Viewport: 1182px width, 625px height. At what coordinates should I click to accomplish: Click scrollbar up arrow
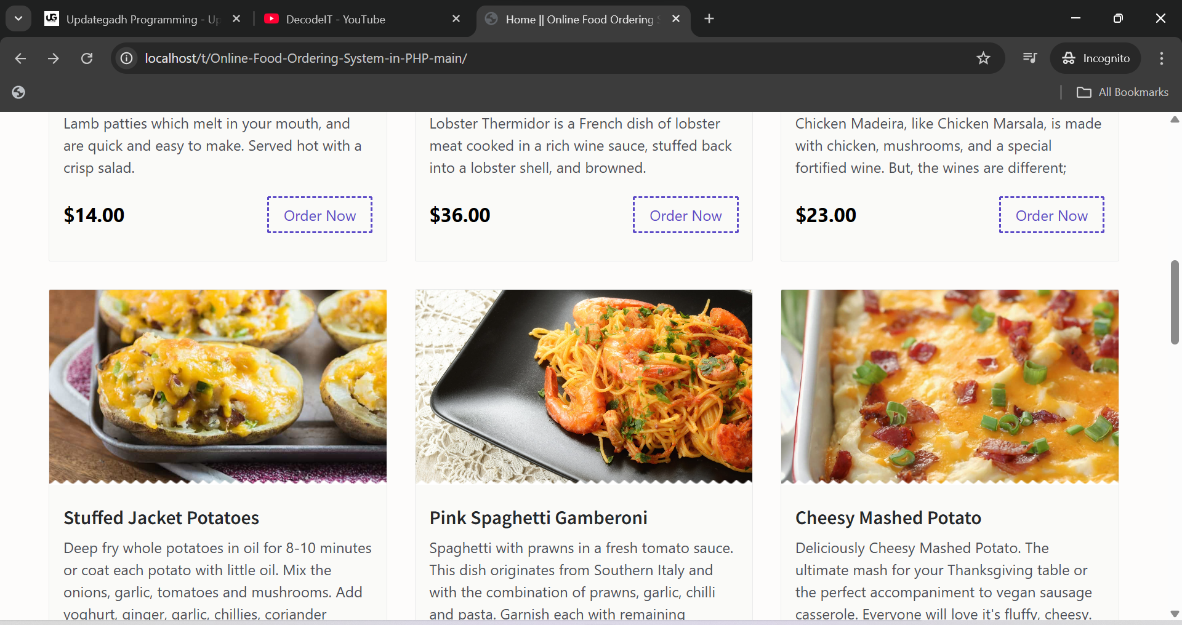point(1175,119)
